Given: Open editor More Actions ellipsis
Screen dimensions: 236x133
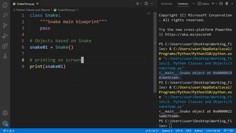Looking at the screenshot, I should 152,4.
